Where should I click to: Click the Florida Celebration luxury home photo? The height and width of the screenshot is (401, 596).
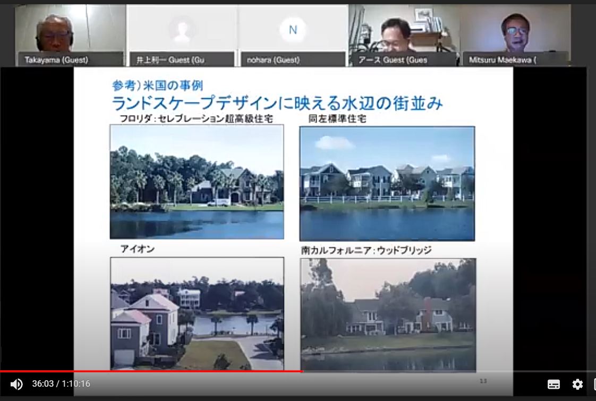pyautogui.click(x=197, y=181)
